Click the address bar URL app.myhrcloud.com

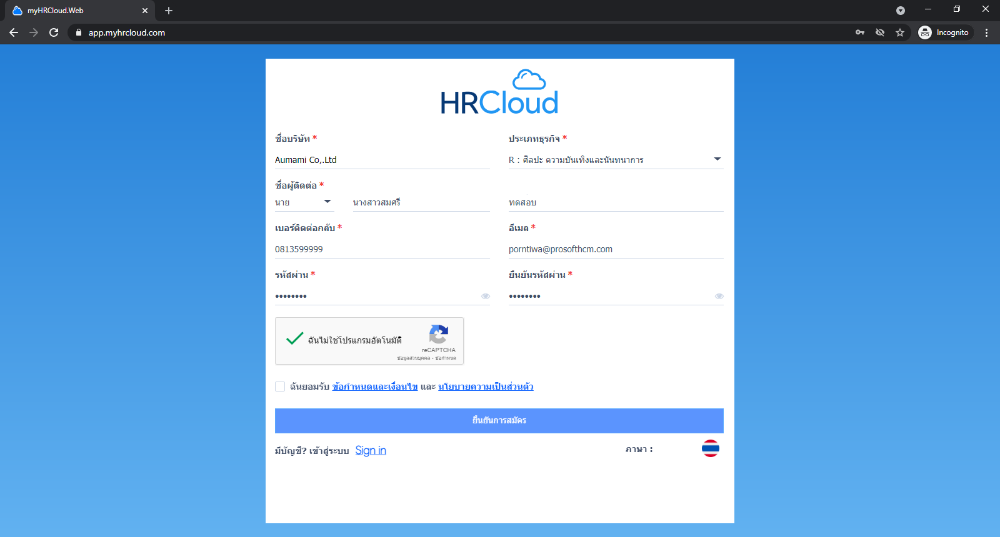pyautogui.click(x=127, y=32)
